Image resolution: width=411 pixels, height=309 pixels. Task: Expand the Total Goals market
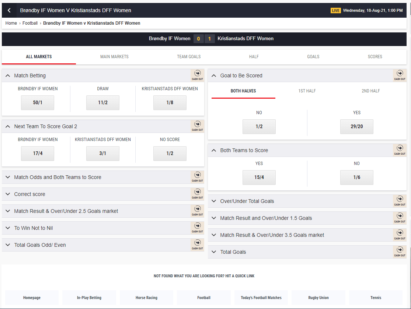pyautogui.click(x=214, y=252)
